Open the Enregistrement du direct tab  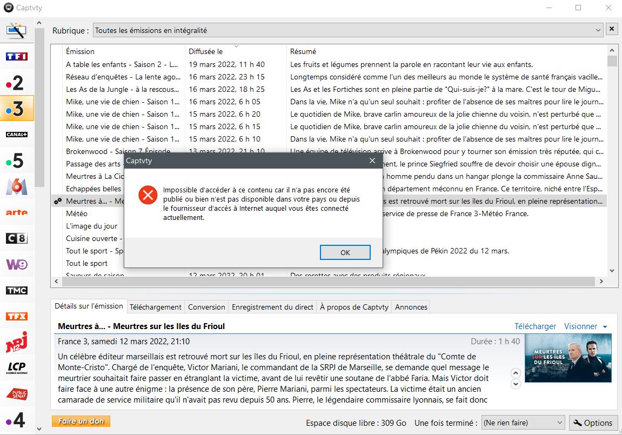click(x=272, y=307)
